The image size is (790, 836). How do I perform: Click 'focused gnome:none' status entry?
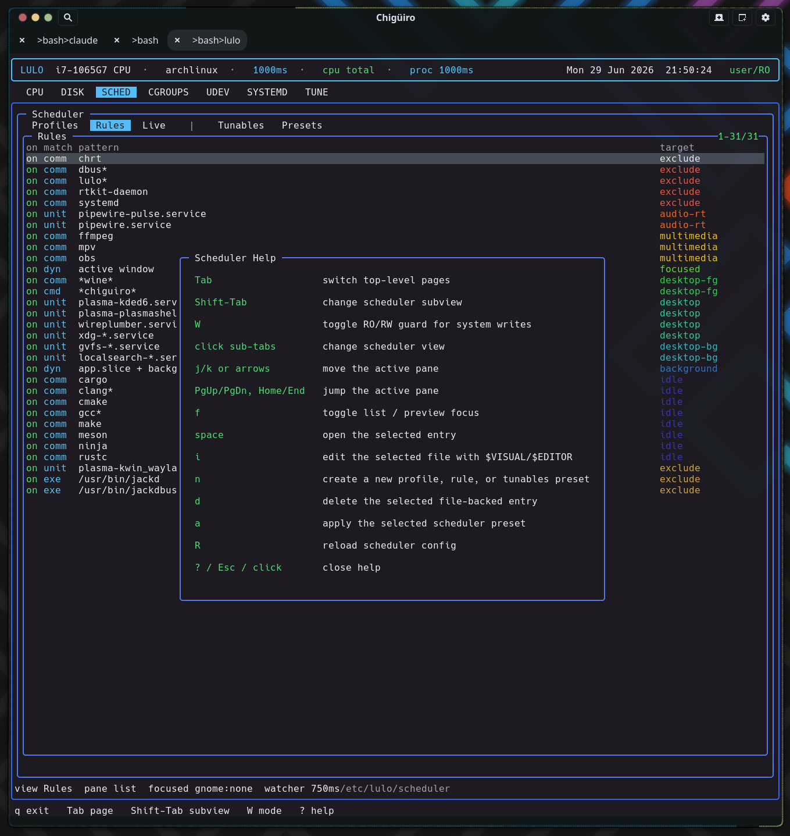(201, 788)
